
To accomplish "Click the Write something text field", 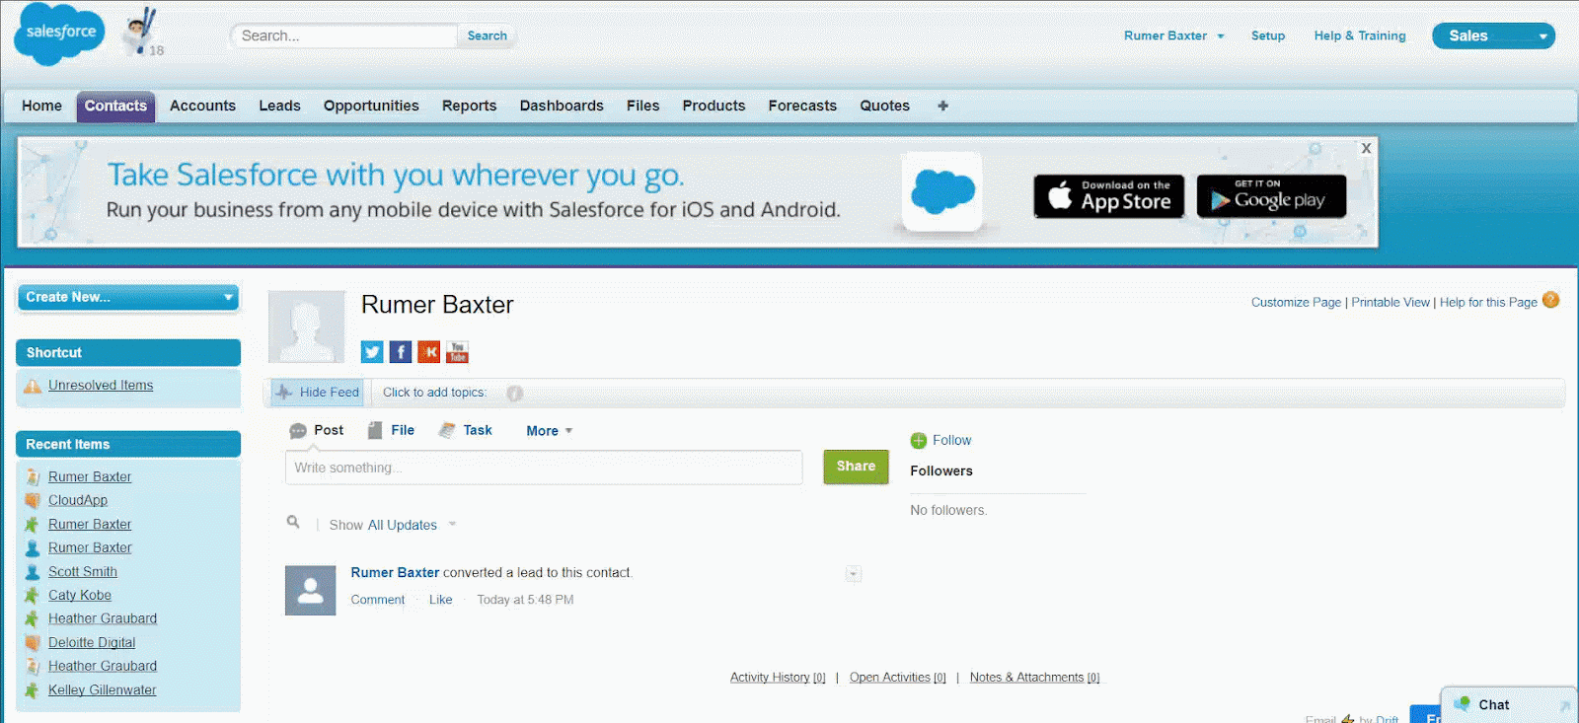I will click(x=544, y=468).
